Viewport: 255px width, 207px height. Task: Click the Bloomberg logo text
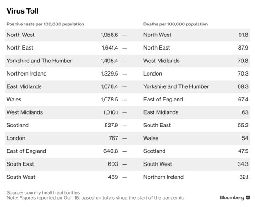coord(232,197)
